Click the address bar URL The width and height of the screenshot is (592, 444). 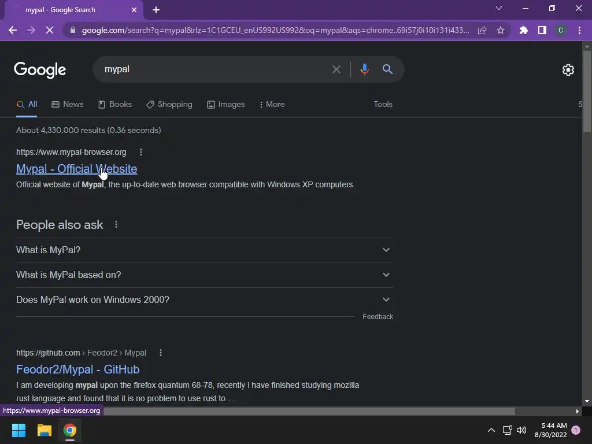[276, 30]
